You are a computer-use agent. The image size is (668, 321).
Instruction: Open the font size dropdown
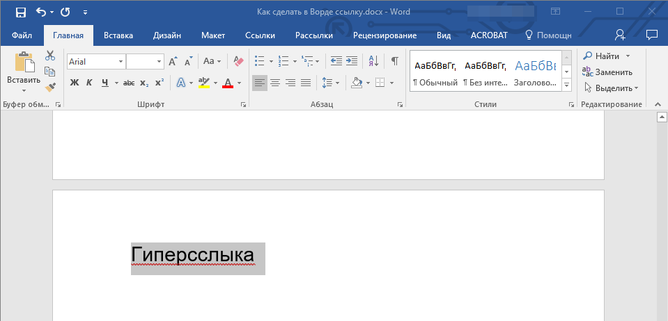[160, 62]
